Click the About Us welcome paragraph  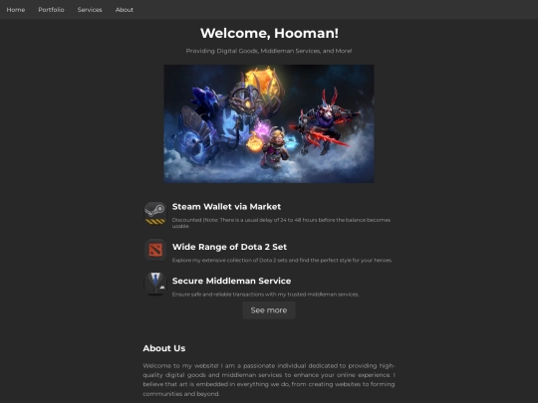(x=269, y=380)
